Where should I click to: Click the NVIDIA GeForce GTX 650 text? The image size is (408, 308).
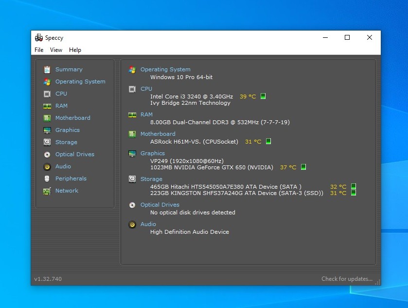[212, 167]
